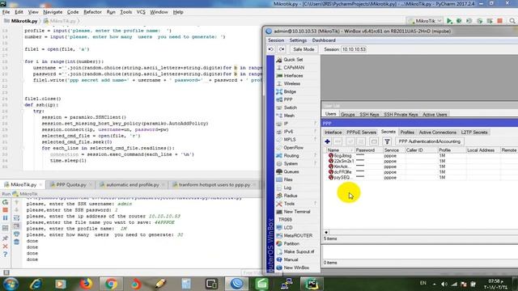Switch to SSH Keys tab in User List
This screenshot has width=518, height=291.
click(369, 115)
